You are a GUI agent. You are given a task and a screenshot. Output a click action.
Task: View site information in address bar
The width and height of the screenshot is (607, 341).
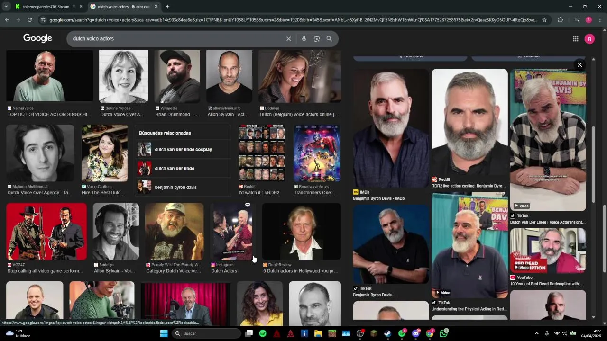tap(43, 20)
